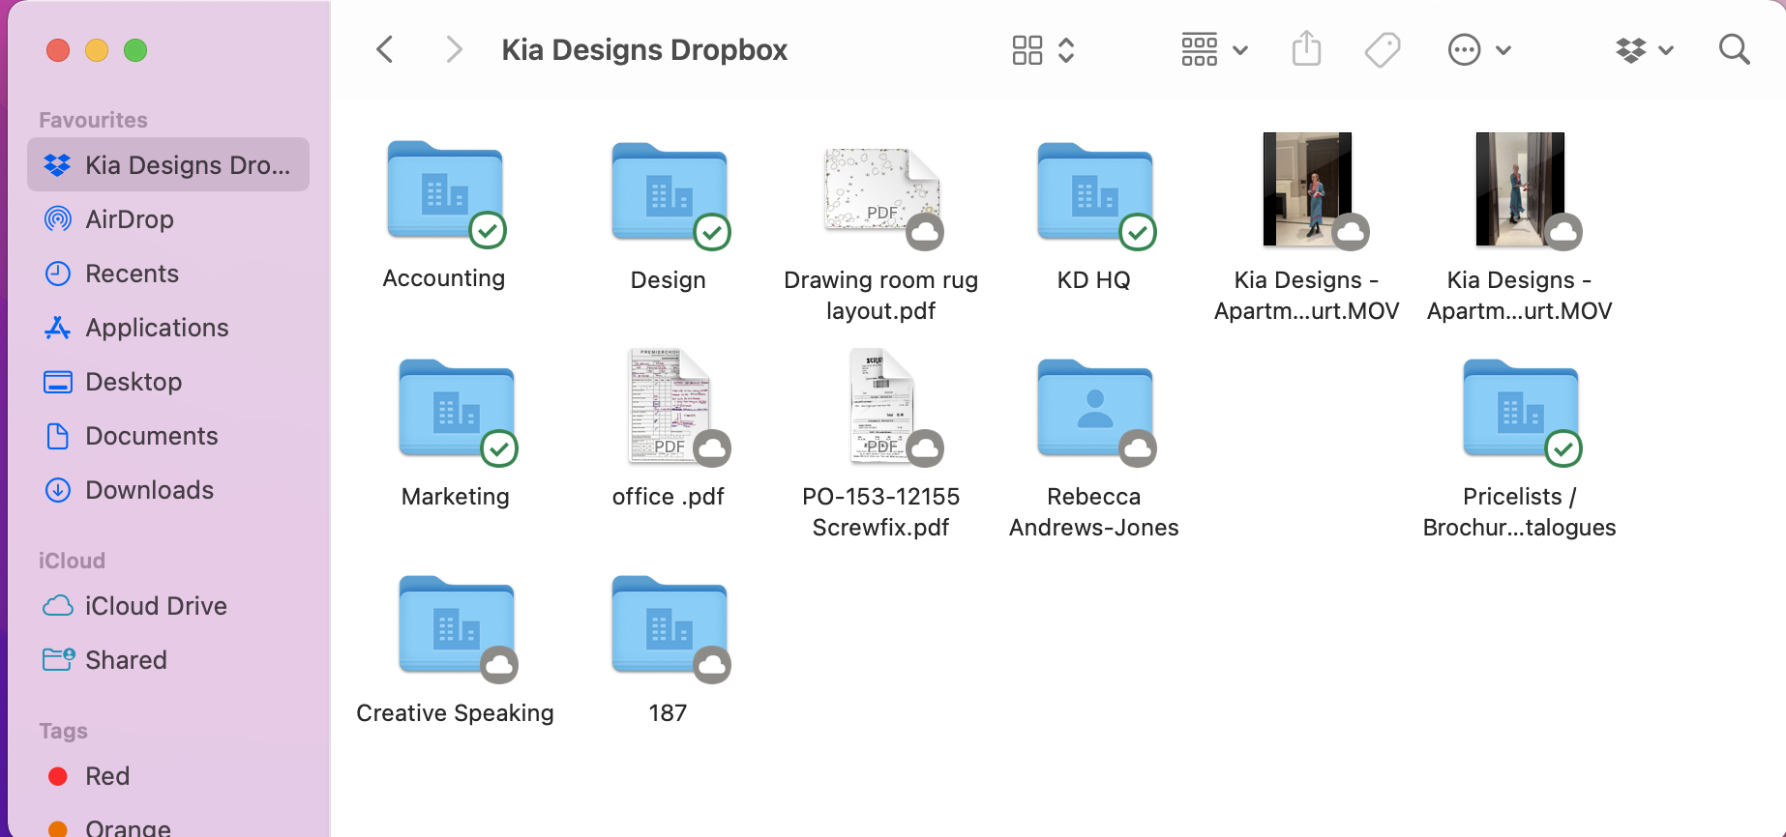Image resolution: width=1786 pixels, height=837 pixels.
Task: Select the Creative Speaking folder
Action: (456, 624)
